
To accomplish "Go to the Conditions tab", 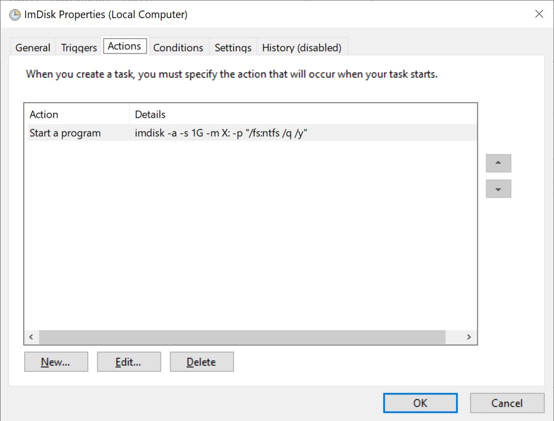I will tap(178, 47).
